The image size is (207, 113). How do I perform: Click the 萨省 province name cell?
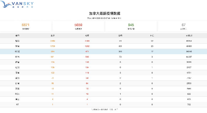tap(17, 62)
